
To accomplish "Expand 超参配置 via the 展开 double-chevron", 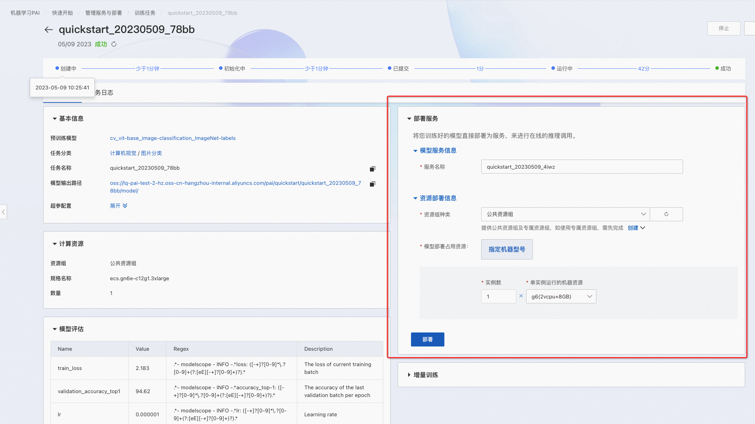I will coord(119,206).
